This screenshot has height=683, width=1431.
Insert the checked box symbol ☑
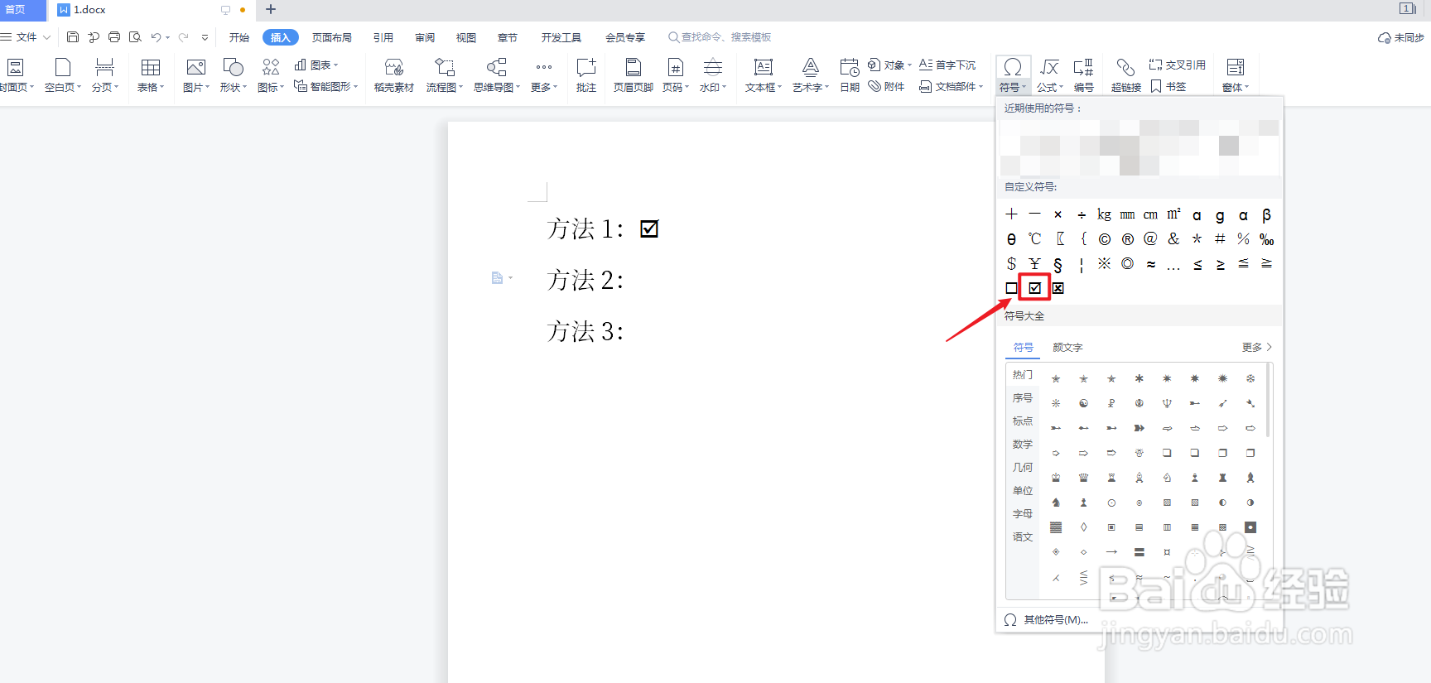[1035, 288]
